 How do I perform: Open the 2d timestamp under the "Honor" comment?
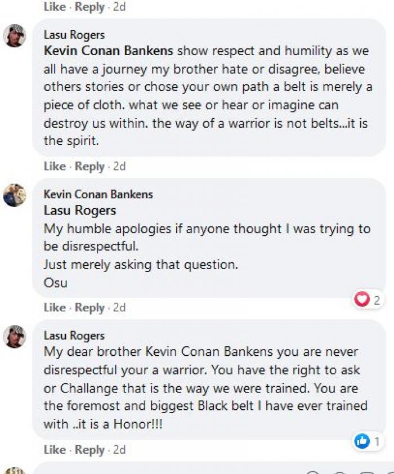pos(119,449)
